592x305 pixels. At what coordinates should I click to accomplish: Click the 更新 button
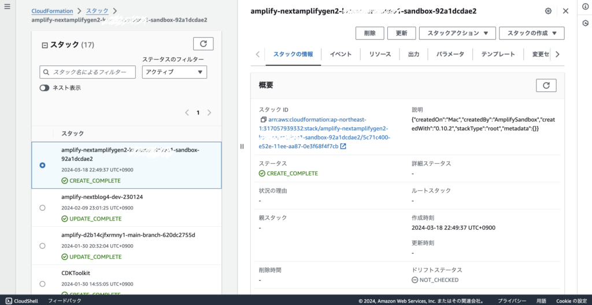click(x=401, y=33)
